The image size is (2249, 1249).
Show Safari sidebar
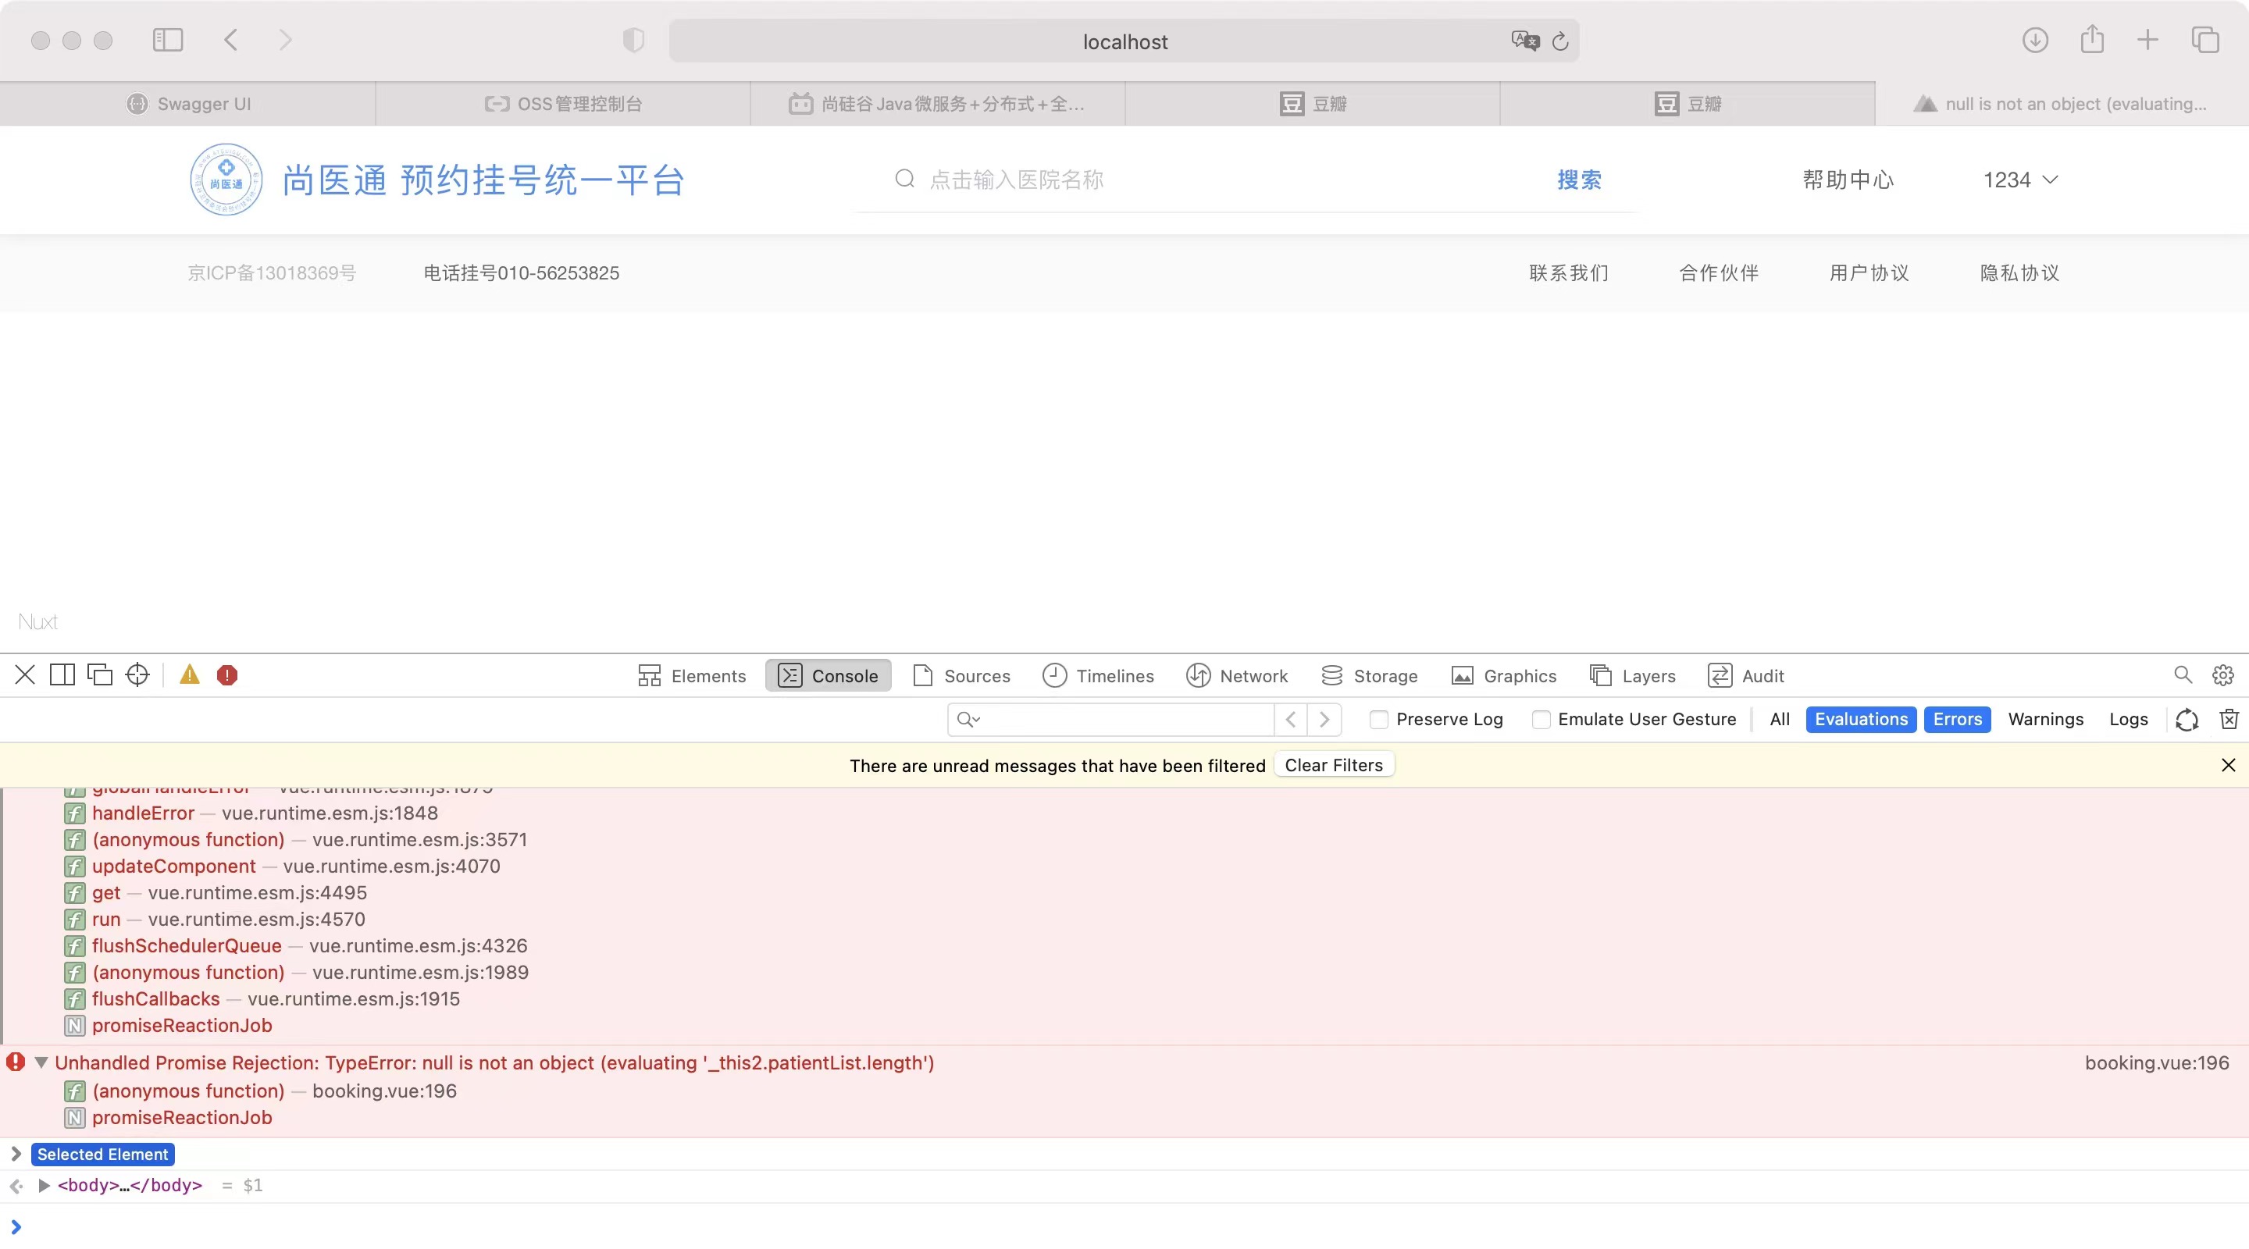168,40
